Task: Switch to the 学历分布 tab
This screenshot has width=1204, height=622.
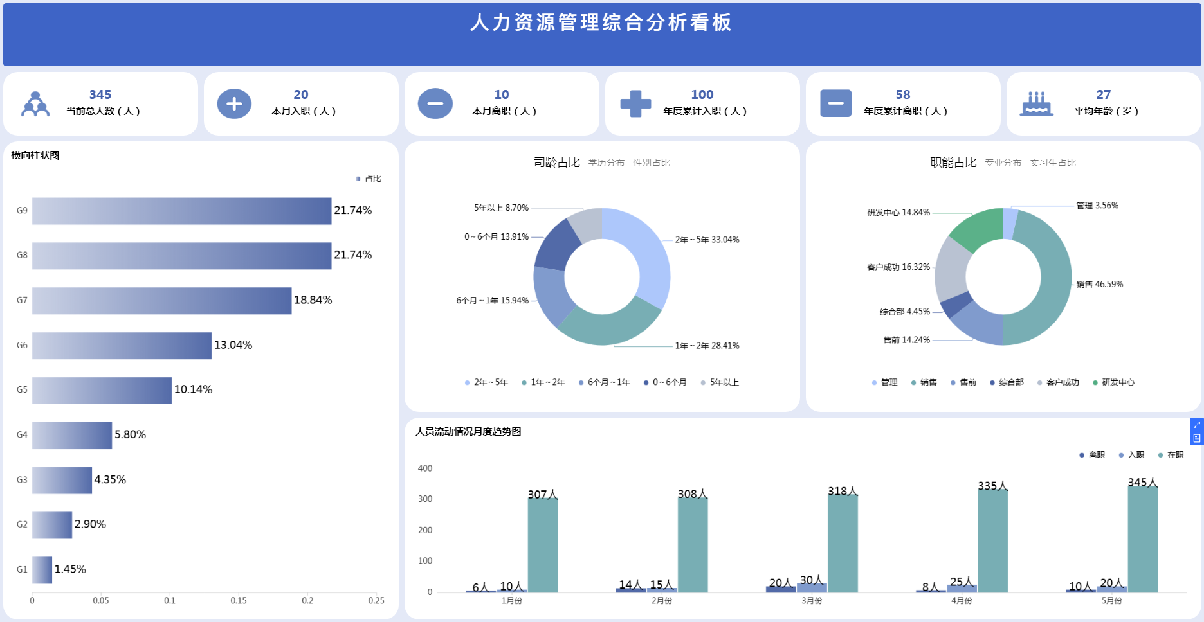Action: tap(606, 163)
